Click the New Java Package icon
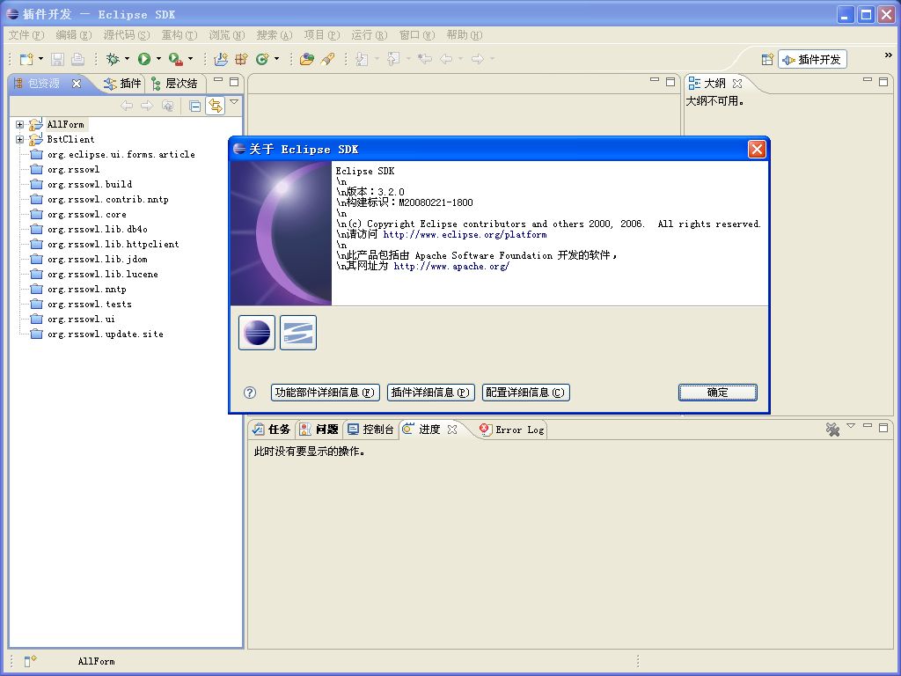 (x=241, y=59)
